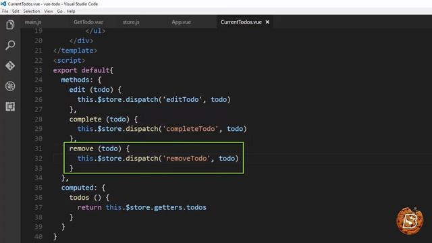Click the 'edit (todo) {' line

point(95,90)
